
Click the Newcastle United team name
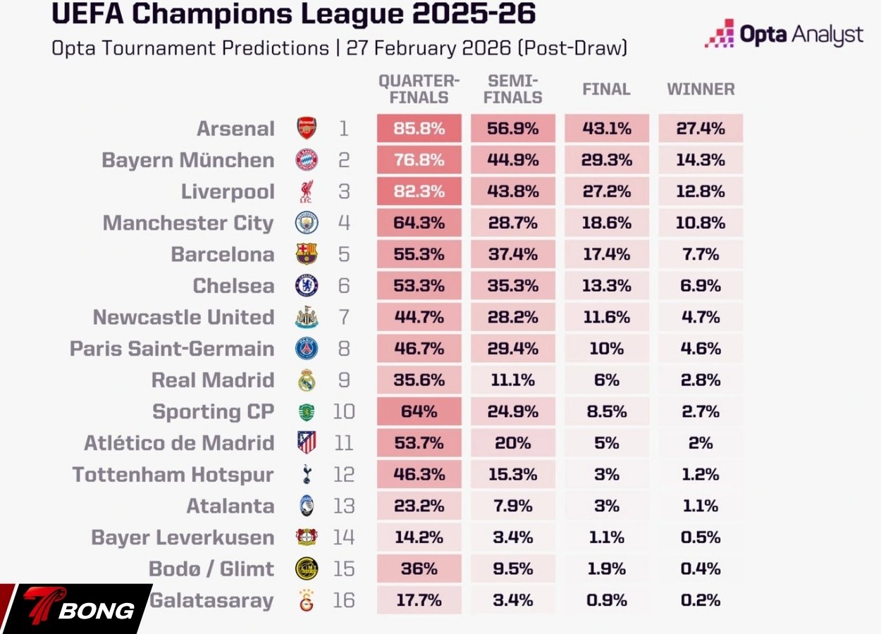[183, 318]
